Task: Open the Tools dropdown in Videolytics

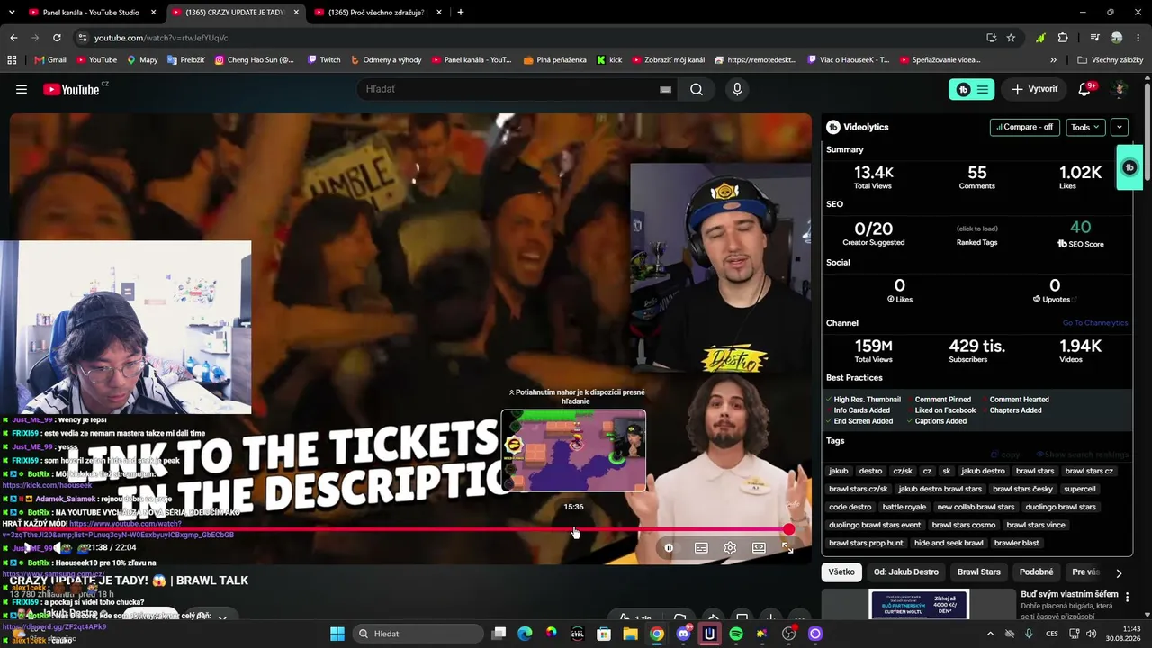Action: [x=1084, y=127]
